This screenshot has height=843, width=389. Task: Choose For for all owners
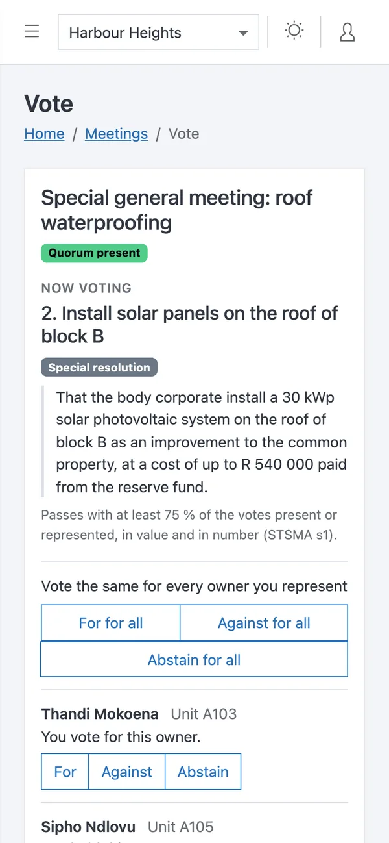coord(111,623)
